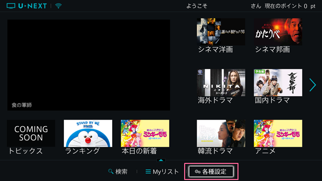Click the 食の軍師 caption text

click(x=22, y=105)
